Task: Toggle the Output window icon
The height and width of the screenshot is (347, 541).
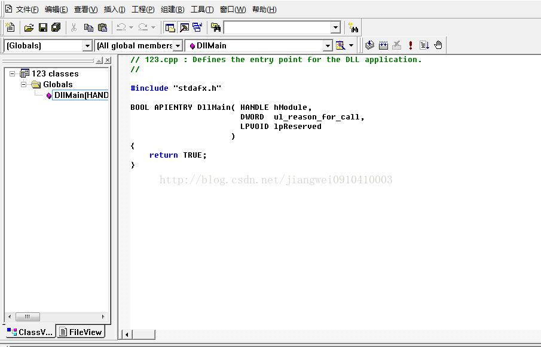Action: [x=184, y=27]
